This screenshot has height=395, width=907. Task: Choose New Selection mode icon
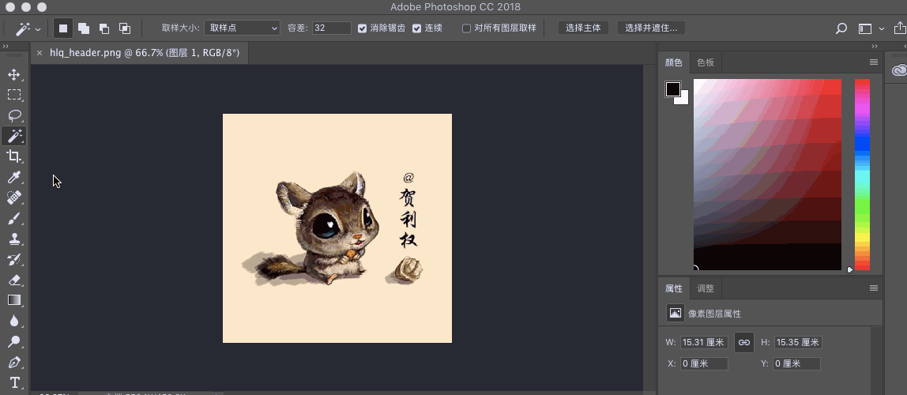point(63,28)
